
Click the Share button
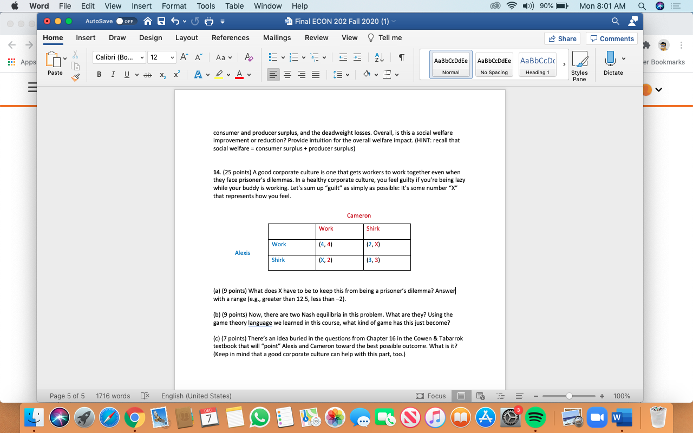coord(562,38)
